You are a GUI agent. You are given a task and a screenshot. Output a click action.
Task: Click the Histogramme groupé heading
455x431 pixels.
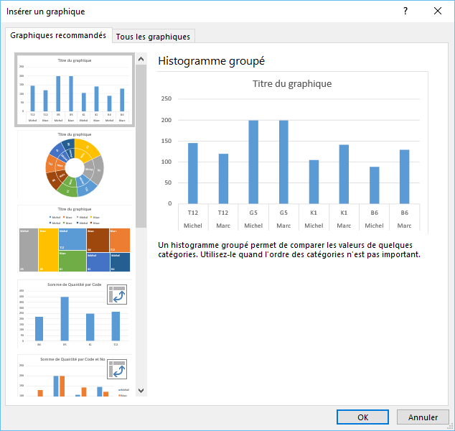(x=211, y=61)
